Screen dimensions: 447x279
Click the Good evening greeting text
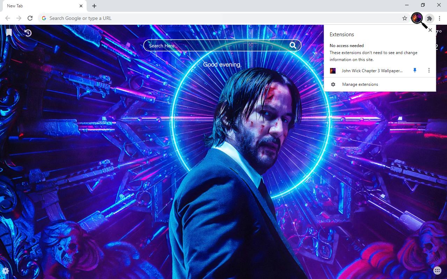[222, 65]
